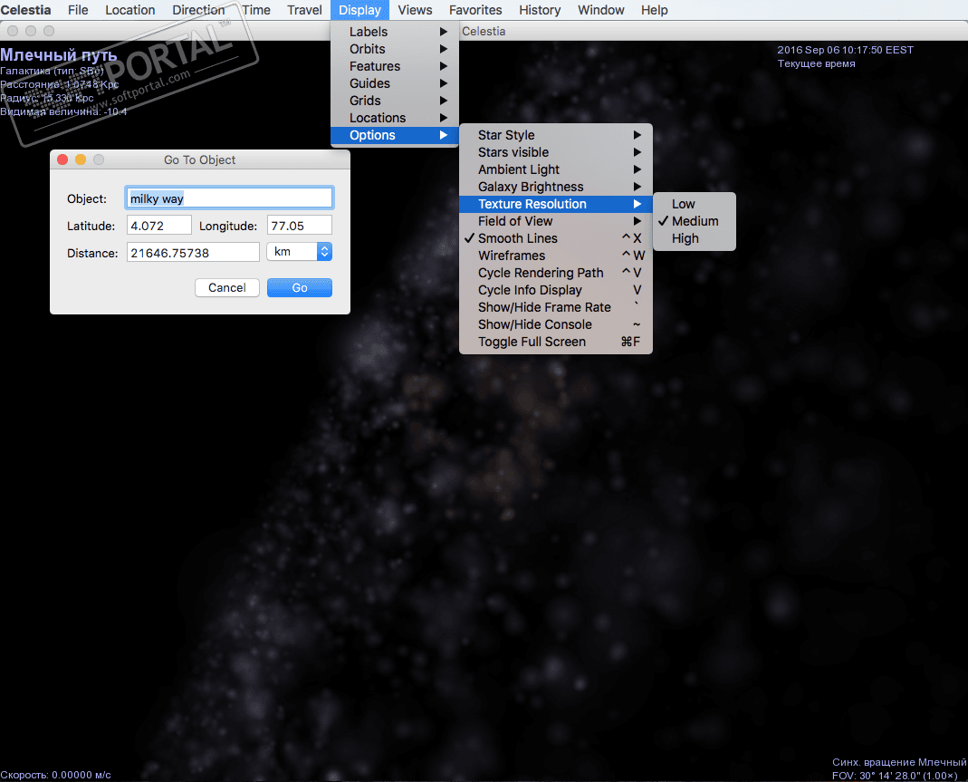The height and width of the screenshot is (782, 968).
Task: Open the Views menu
Action: point(415,10)
